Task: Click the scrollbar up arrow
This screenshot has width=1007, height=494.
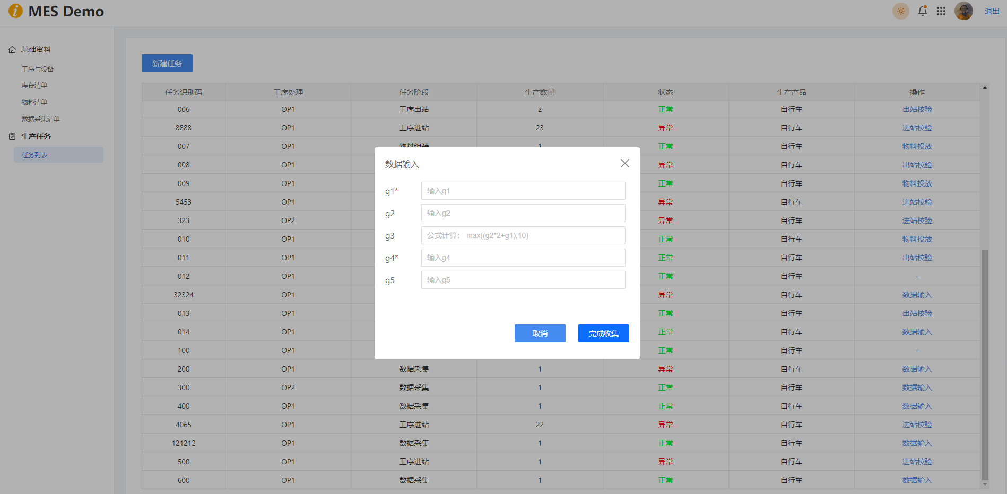Action: [985, 87]
